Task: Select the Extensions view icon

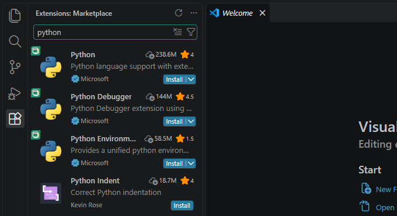Action: coord(15,119)
